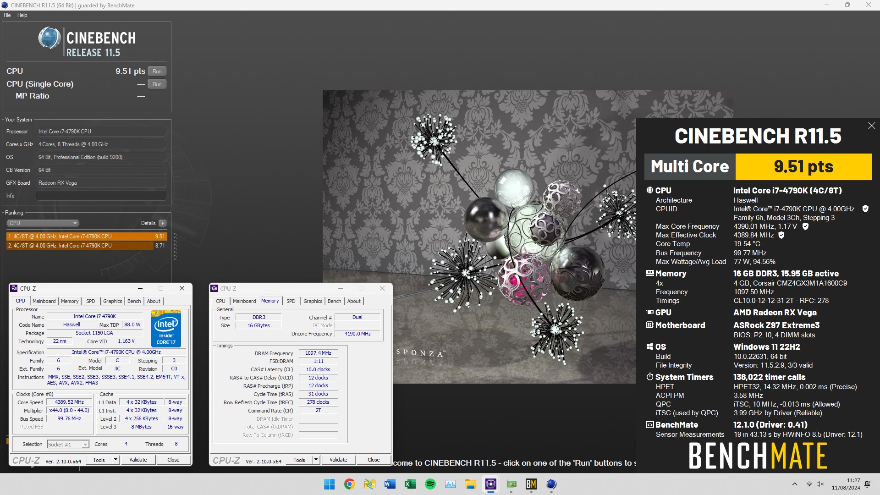The height and width of the screenshot is (495, 880).
Task: Open Bench tab in left CPU-Z
Action: [134, 301]
